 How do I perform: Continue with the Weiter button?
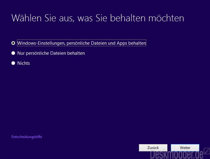tap(185, 148)
